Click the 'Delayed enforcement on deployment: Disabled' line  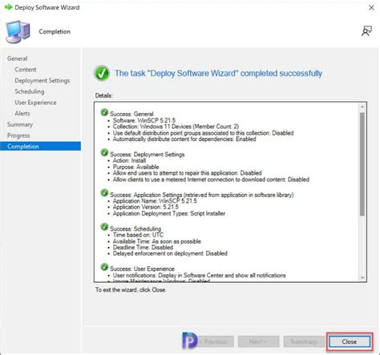click(170, 253)
